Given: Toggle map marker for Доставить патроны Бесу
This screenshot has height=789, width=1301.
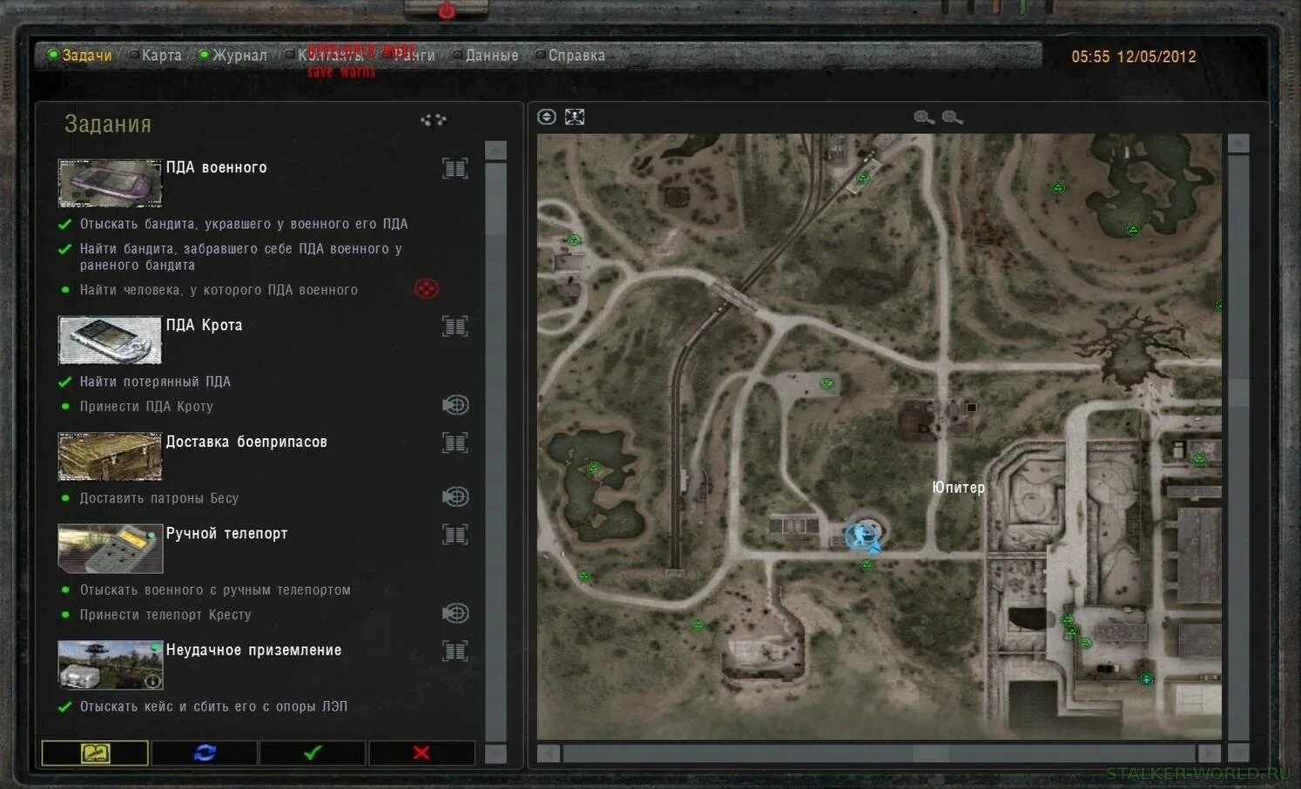Looking at the screenshot, I should point(455,496).
